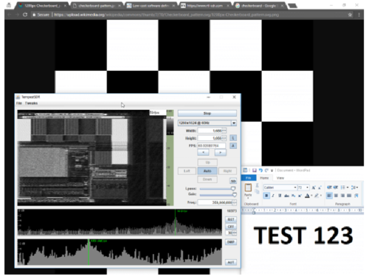Toggle bold formatting in WordPad
Screen dimensions: 369x279
(x=266, y=195)
